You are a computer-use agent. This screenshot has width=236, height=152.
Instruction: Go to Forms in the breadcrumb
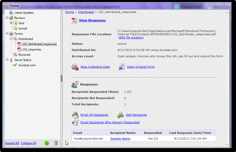(70, 12)
